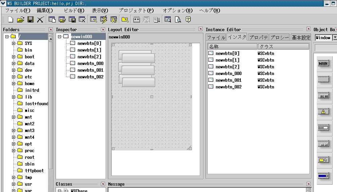The image size is (337, 192).
Task: Select the warning dialog object icon
Action: [x=323, y=112]
